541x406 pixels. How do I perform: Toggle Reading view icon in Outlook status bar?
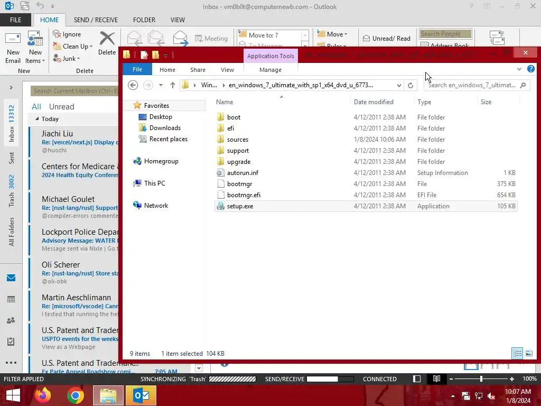pyautogui.click(x=436, y=379)
